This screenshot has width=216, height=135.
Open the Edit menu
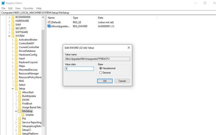10,8
